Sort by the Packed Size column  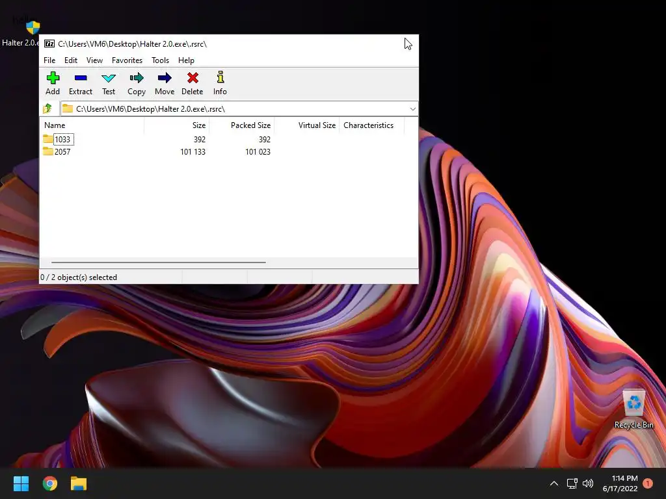(x=242, y=125)
